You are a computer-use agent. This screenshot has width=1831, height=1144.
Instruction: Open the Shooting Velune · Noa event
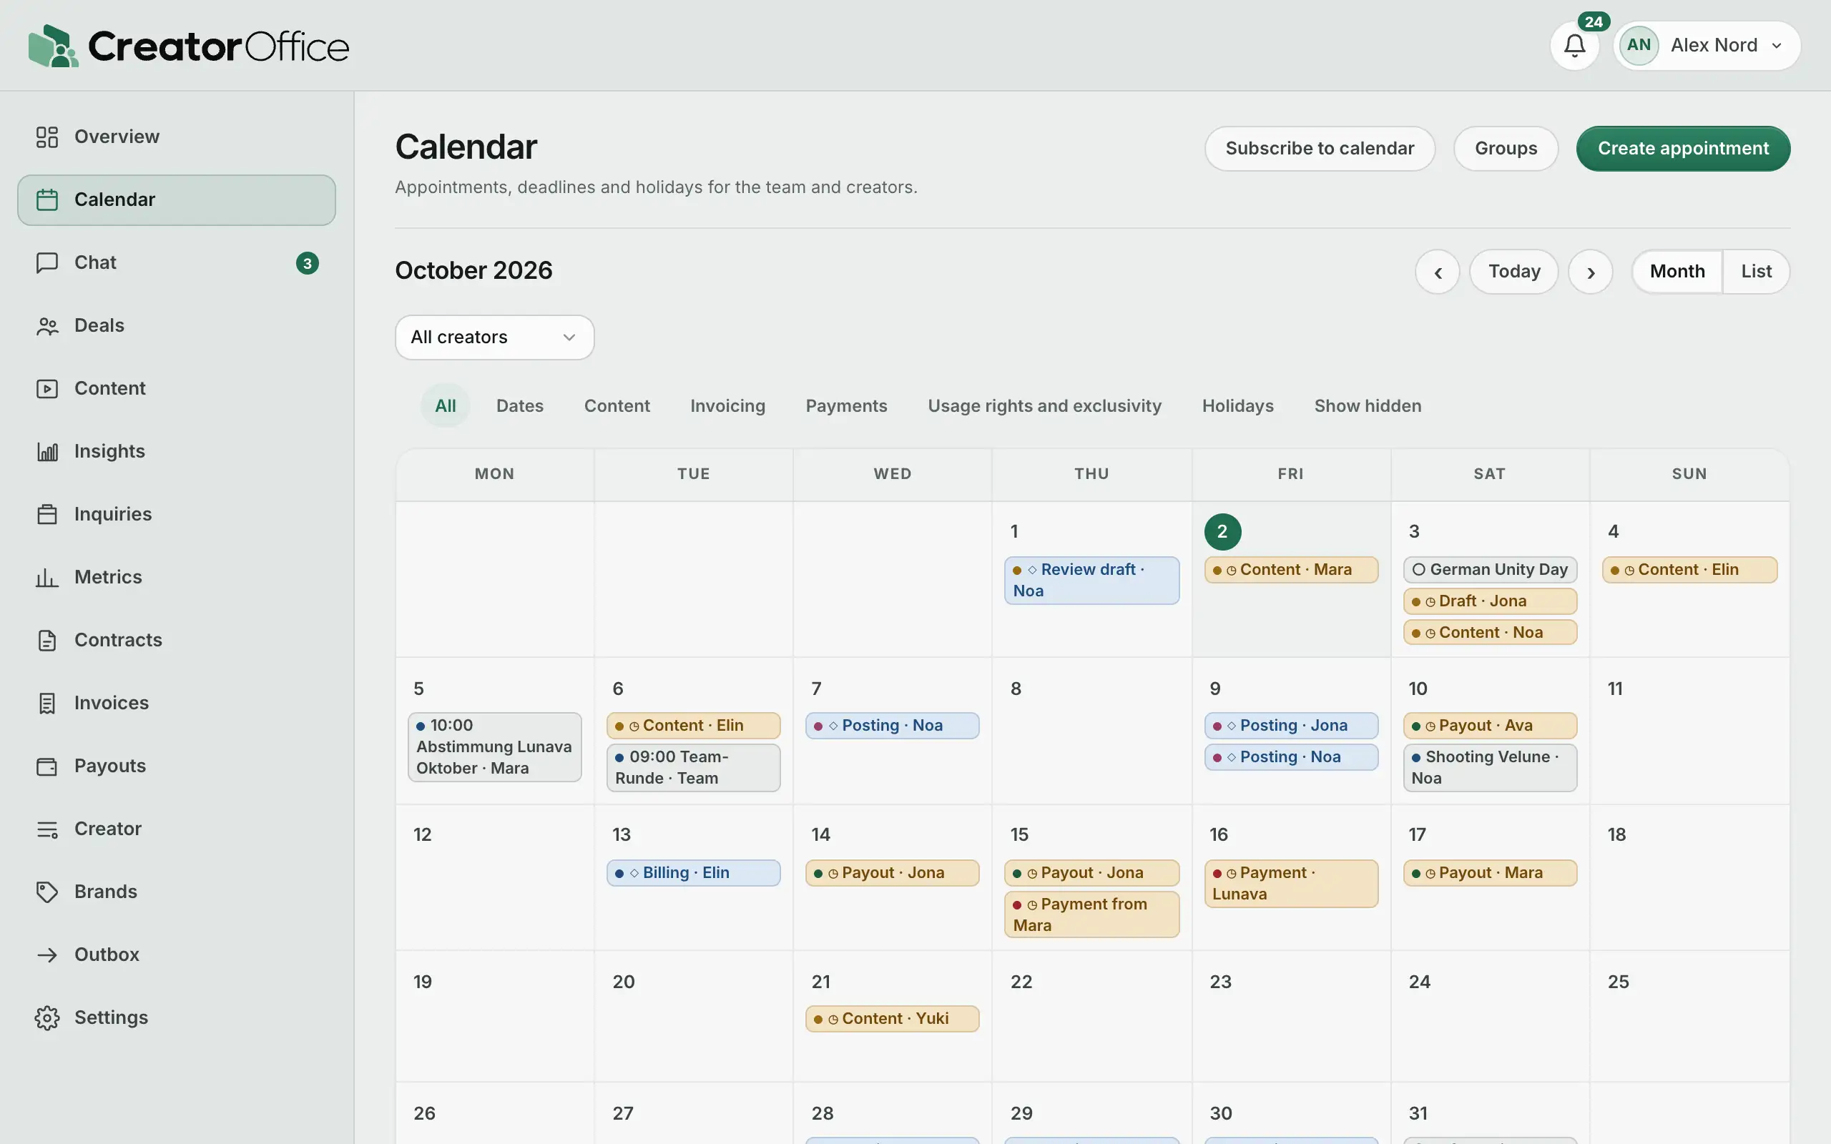[x=1490, y=768]
